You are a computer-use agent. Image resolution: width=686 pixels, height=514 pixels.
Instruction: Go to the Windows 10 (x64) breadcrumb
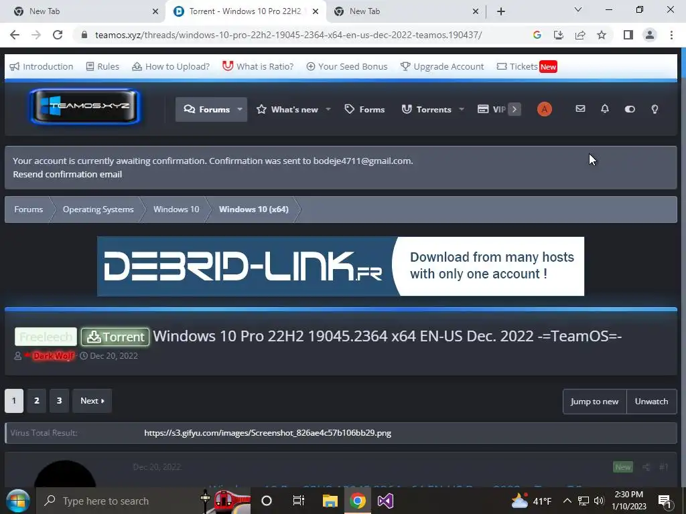pos(253,209)
